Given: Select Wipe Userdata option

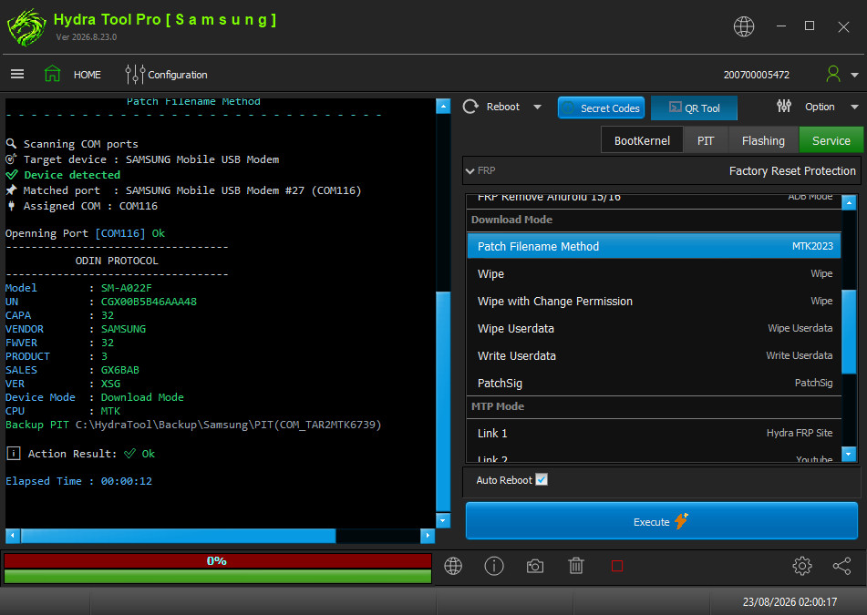Looking at the screenshot, I should tap(654, 328).
